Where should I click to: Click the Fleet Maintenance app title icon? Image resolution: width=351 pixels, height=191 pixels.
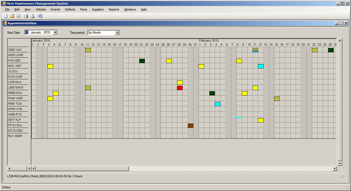(4, 4)
